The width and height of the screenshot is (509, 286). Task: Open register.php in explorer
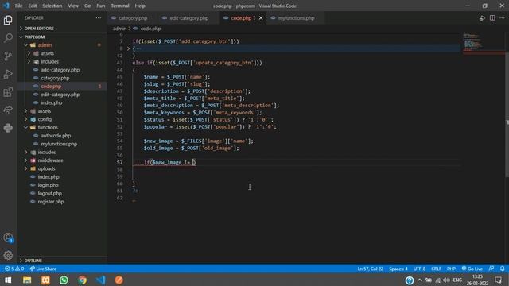coord(51,202)
